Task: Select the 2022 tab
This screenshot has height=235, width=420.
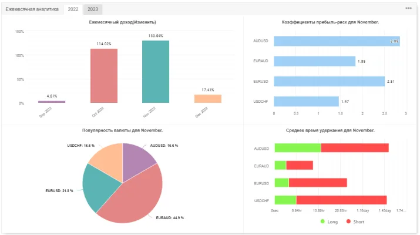Action: (73, 9)
